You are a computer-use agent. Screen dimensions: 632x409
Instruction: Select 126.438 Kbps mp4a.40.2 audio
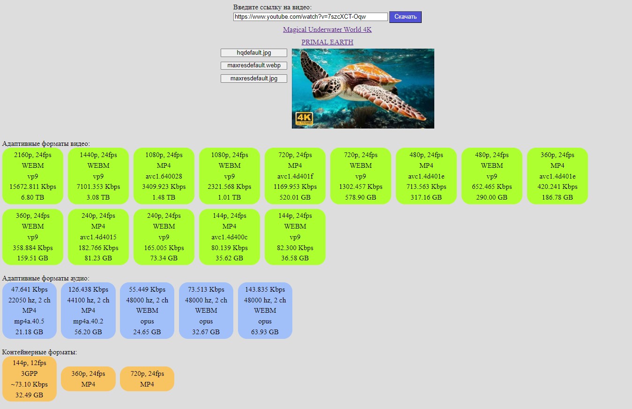point(89,310)
